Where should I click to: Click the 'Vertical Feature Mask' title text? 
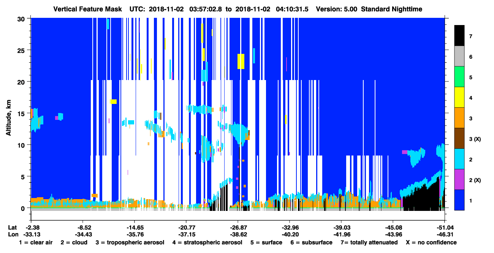[x=88, y=9]
